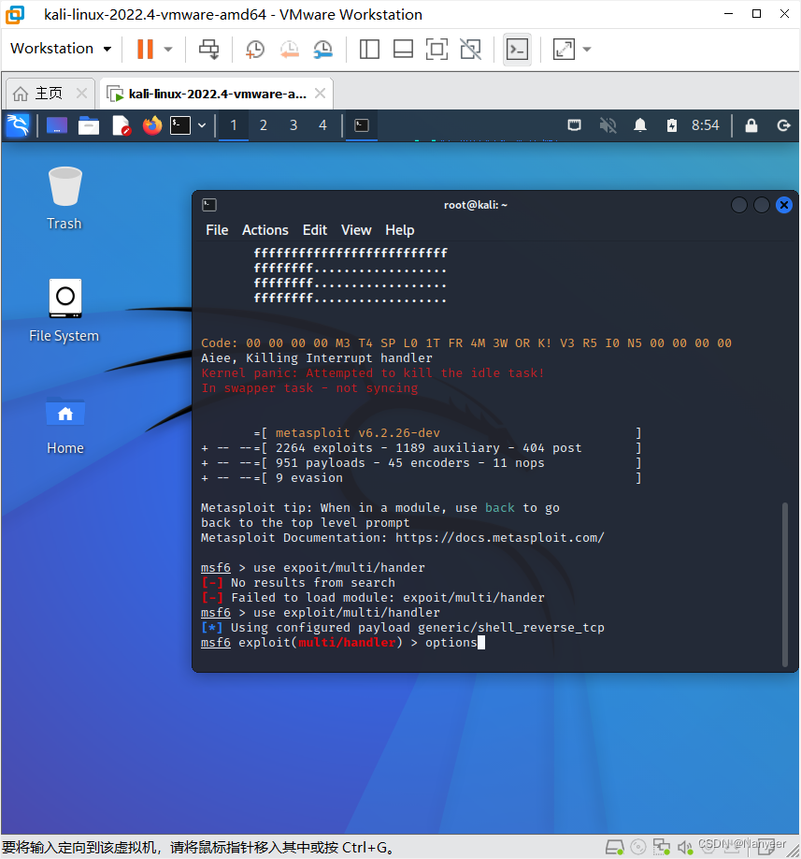801x859 pixels.
Task: Expand the stretch display dropdown arrow
Action: (x=587, y=50)
